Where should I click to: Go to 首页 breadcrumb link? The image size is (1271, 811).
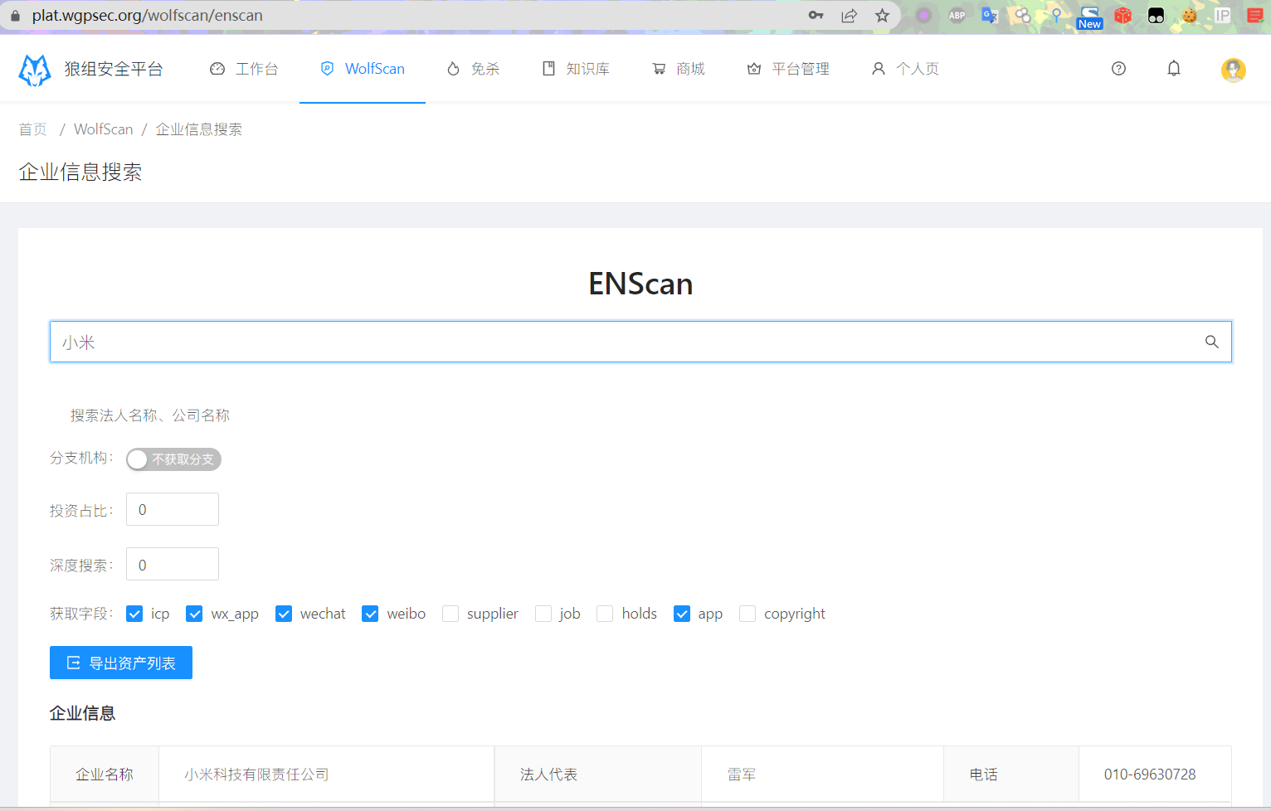[33, 129]
